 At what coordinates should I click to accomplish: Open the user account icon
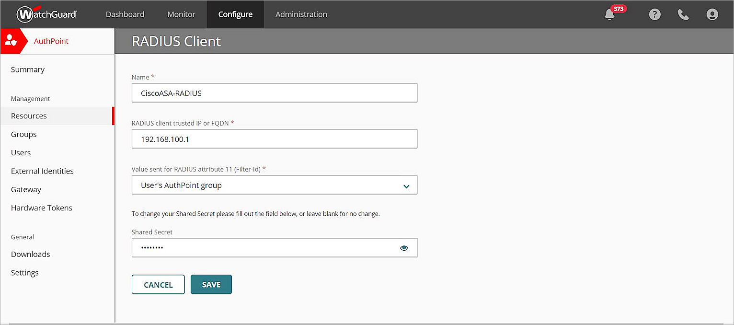[712, 14]
